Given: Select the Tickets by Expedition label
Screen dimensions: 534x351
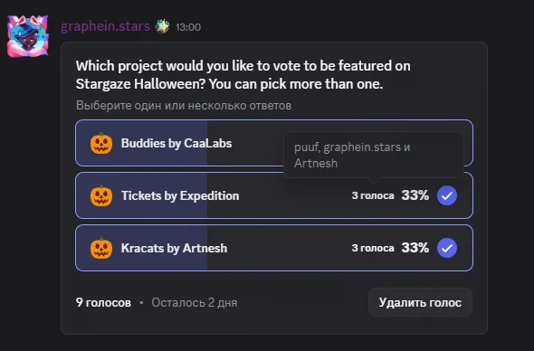Looking at the screenshot, I should pyautogui.click(x=180, y=195).
